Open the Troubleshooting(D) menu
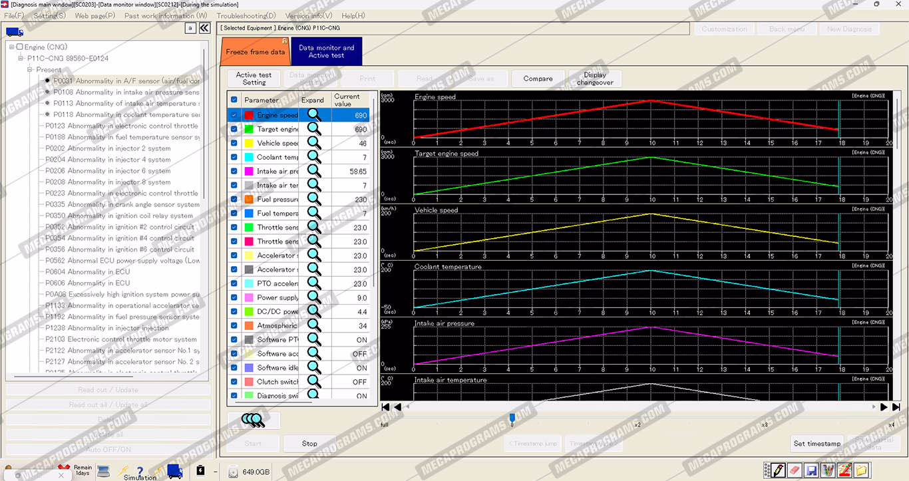The image size is (909, 481). [x=246, y=15]
